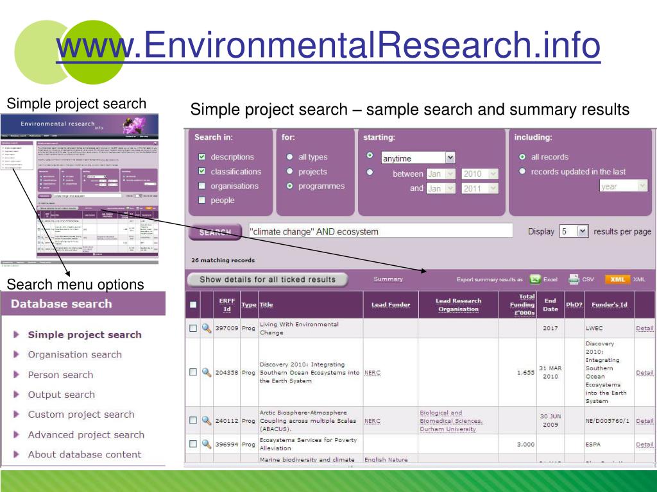The width and height of the screenshot is (657, 492).
Task: Open the 2010 year dropdown
Action: pyautogui.click(x=480, y=174)
